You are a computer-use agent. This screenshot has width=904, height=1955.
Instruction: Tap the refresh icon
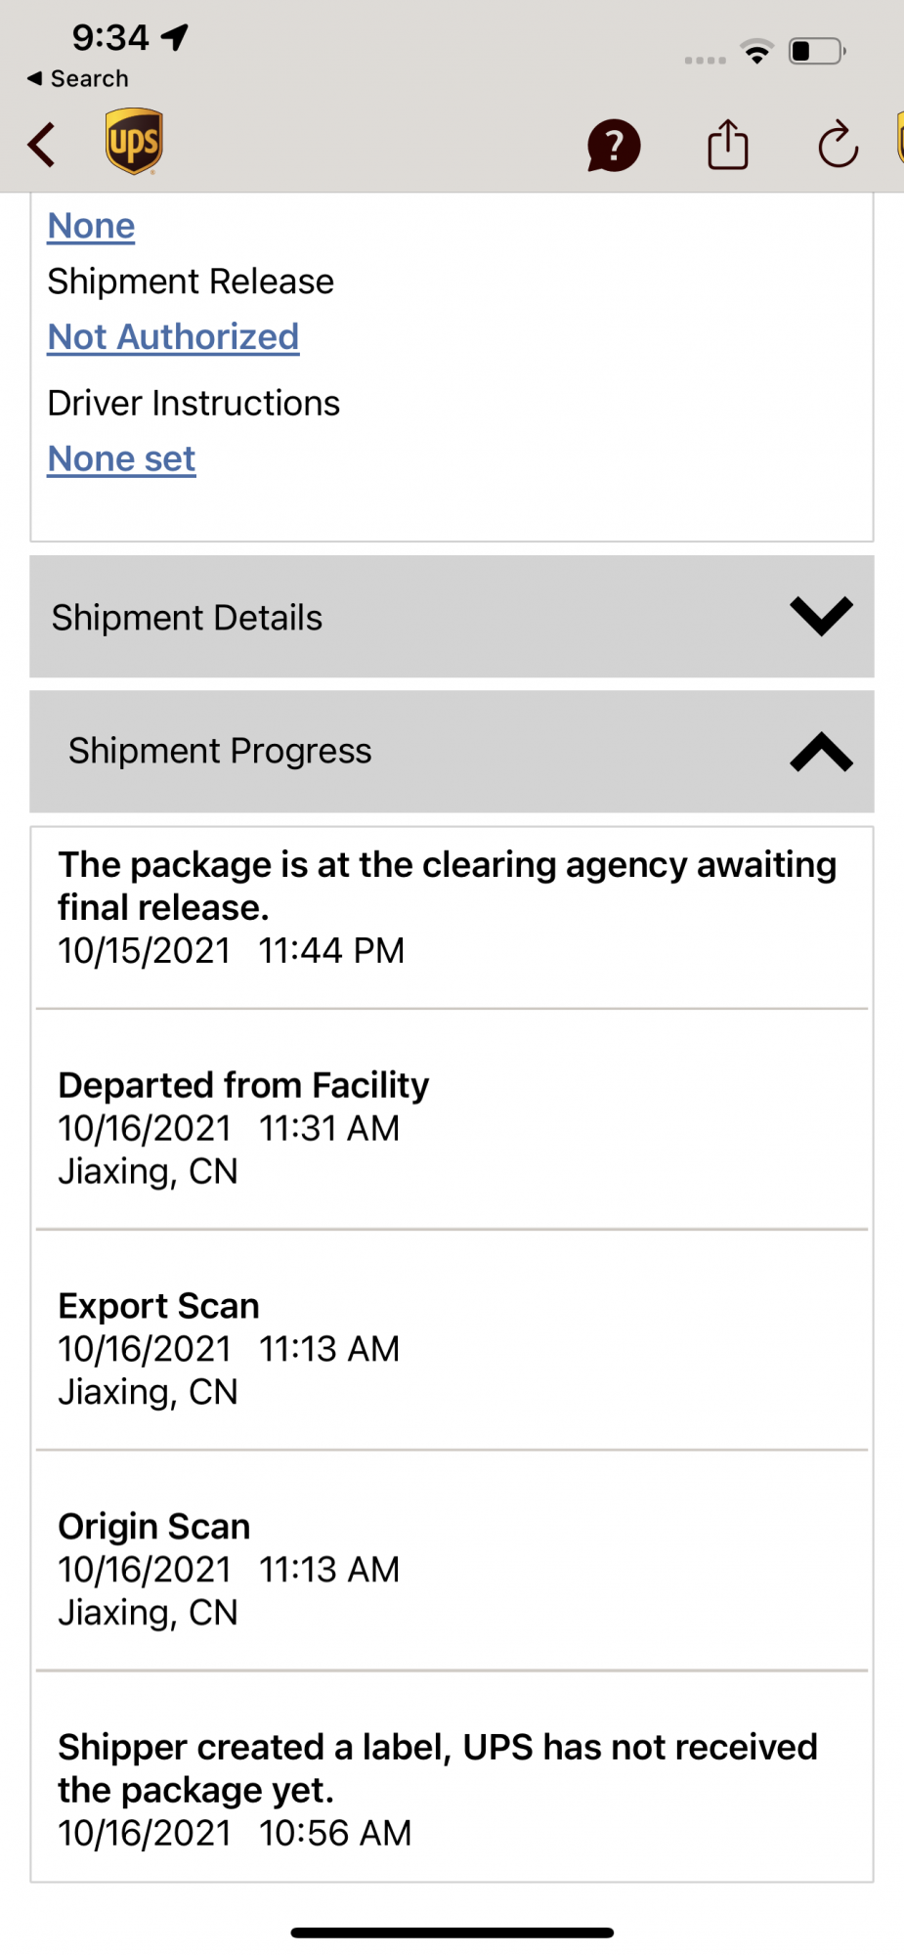coord(838,145)
